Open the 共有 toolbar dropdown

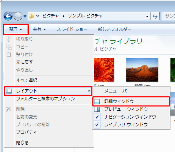39,29
